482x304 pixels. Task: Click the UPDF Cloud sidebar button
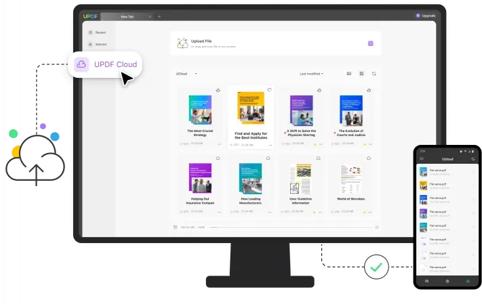pos(105,64)
